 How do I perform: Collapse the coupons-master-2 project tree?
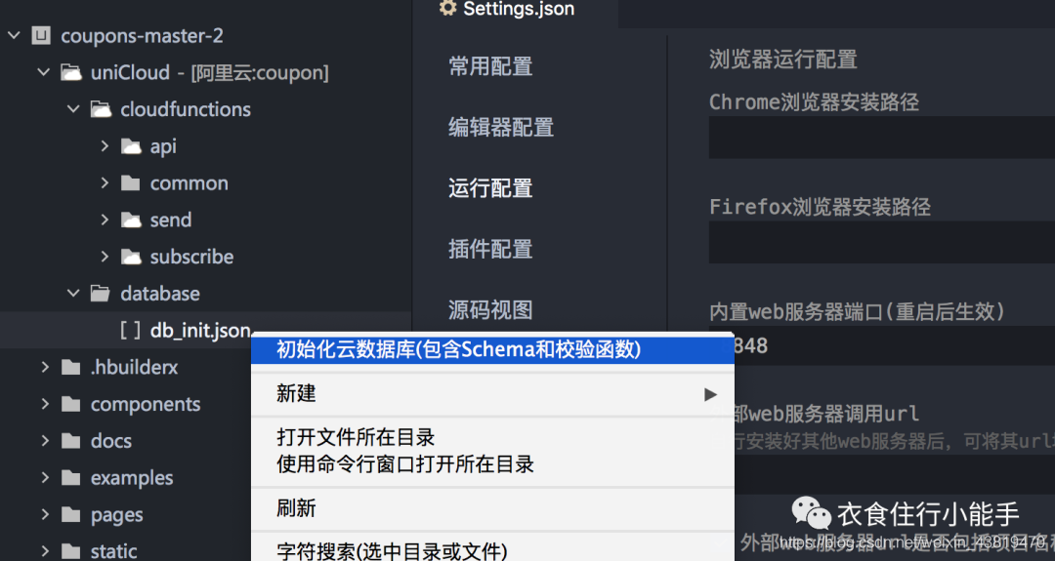14,35
